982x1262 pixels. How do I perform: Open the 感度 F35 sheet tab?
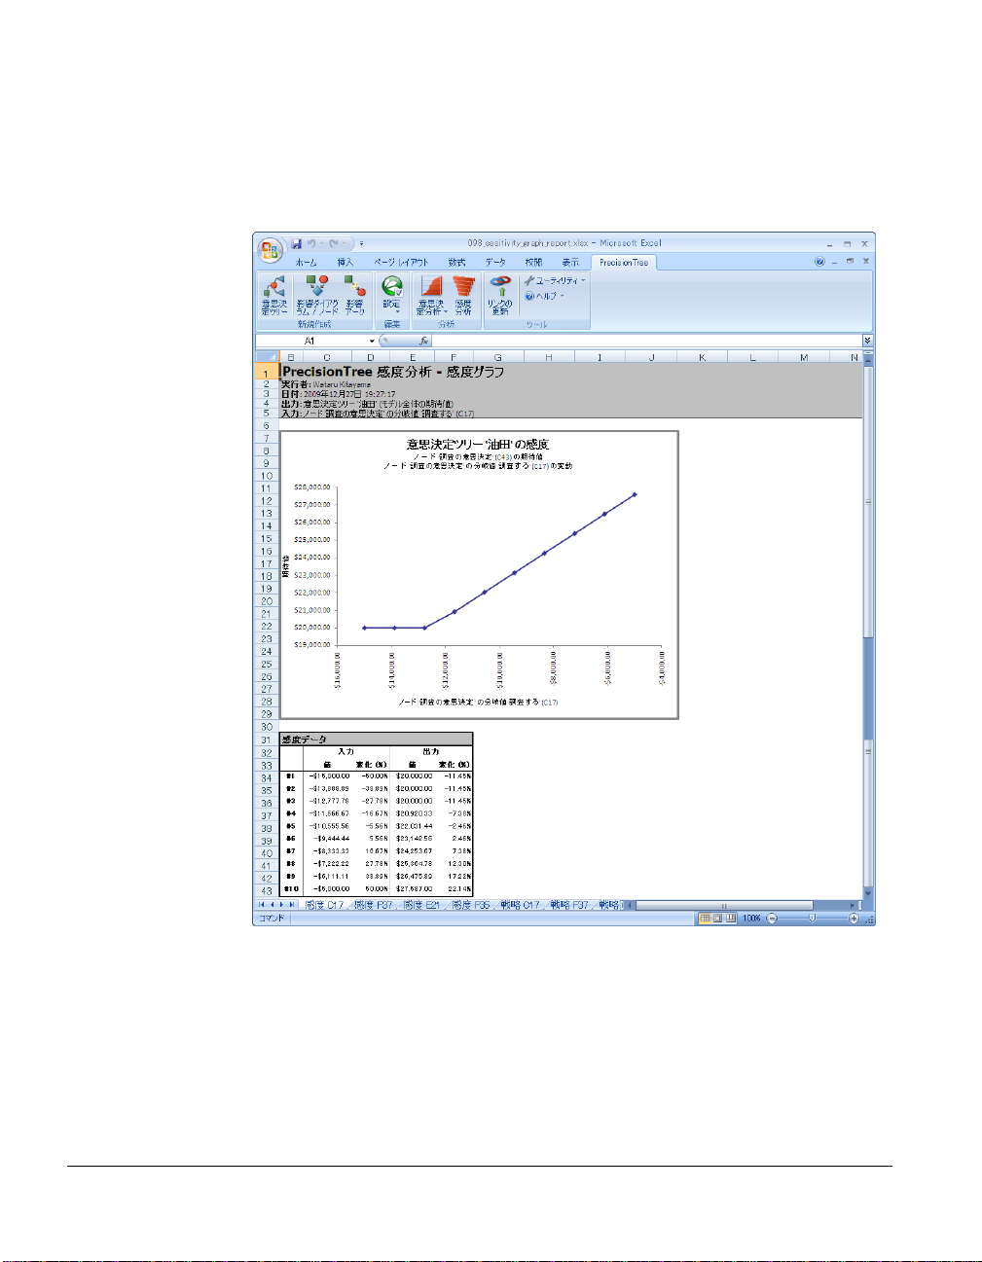point(470,905)
